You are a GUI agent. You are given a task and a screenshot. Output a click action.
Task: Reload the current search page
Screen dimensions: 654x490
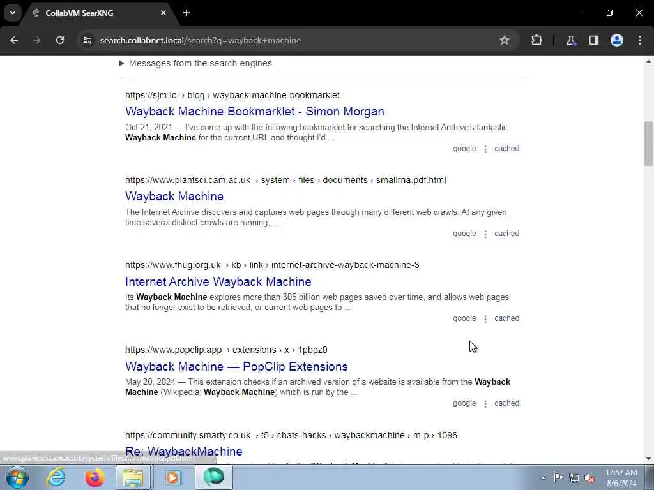[60, 40]
